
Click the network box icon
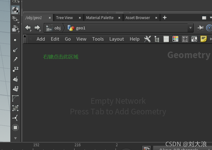coord(194,39)
